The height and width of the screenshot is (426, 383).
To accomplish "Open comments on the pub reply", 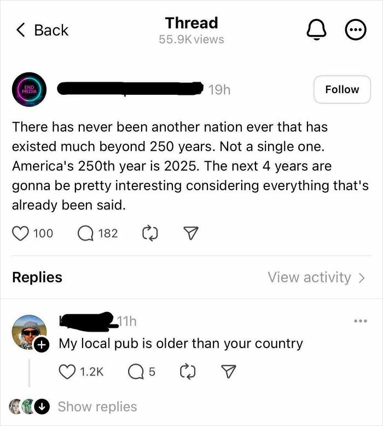I will 136,372.
